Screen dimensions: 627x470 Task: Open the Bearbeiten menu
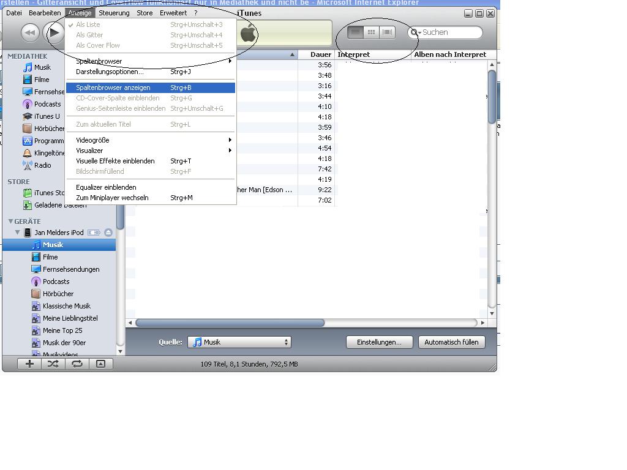(x=45, y=13)
